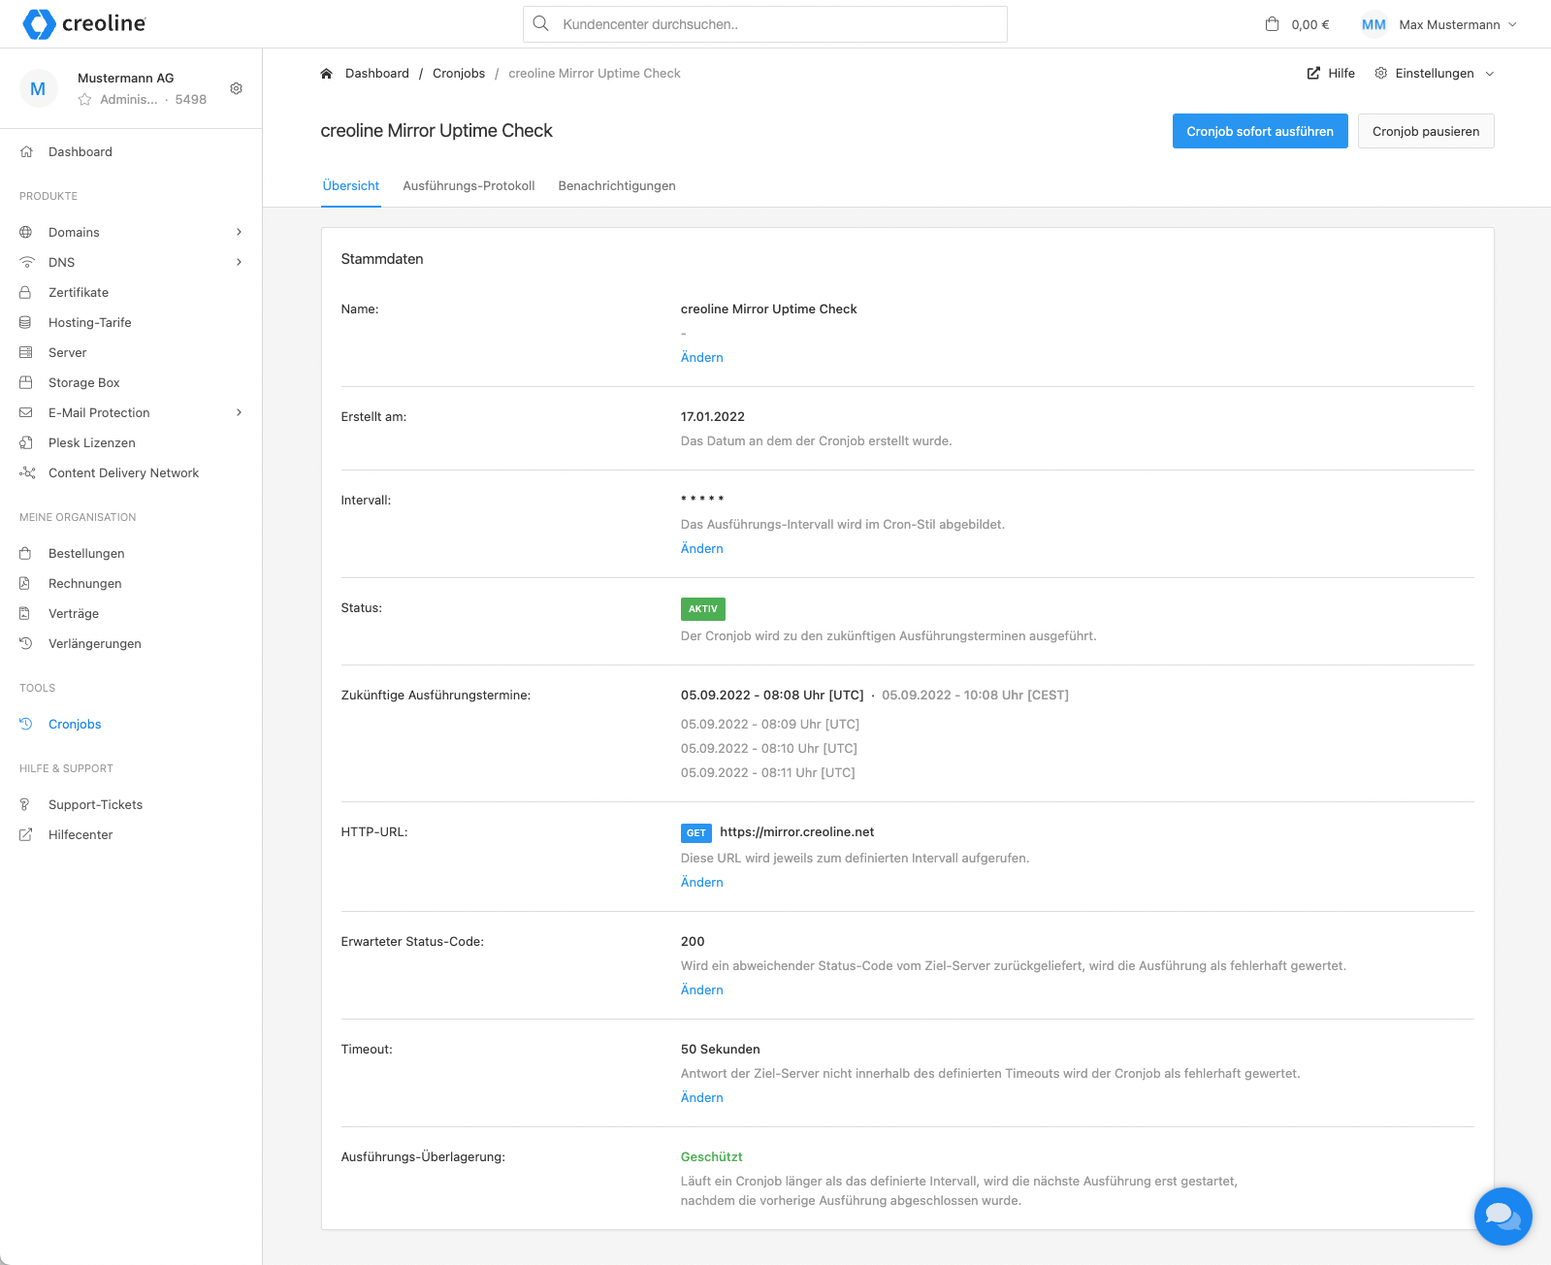Click Ändern link under HTTP-URL
This screenshot has width=1551, height=1265.
tap(702, 882)
